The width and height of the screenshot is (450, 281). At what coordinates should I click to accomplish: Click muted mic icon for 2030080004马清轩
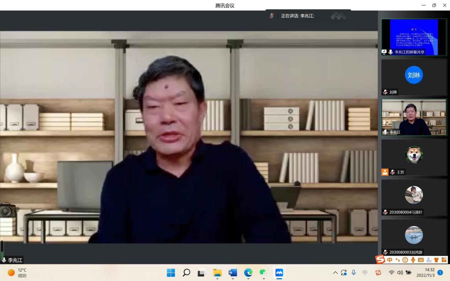click(x=385, y=212)
